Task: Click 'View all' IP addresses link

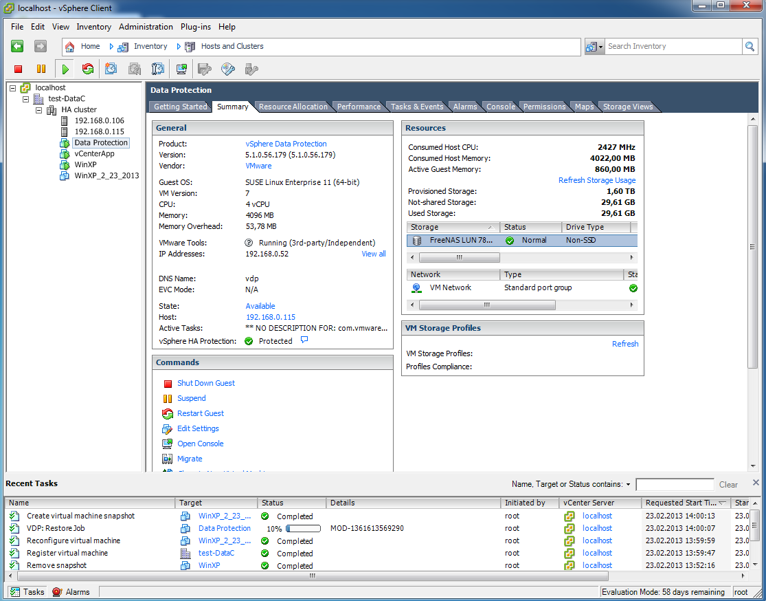Action: click(x=374, y=254)
